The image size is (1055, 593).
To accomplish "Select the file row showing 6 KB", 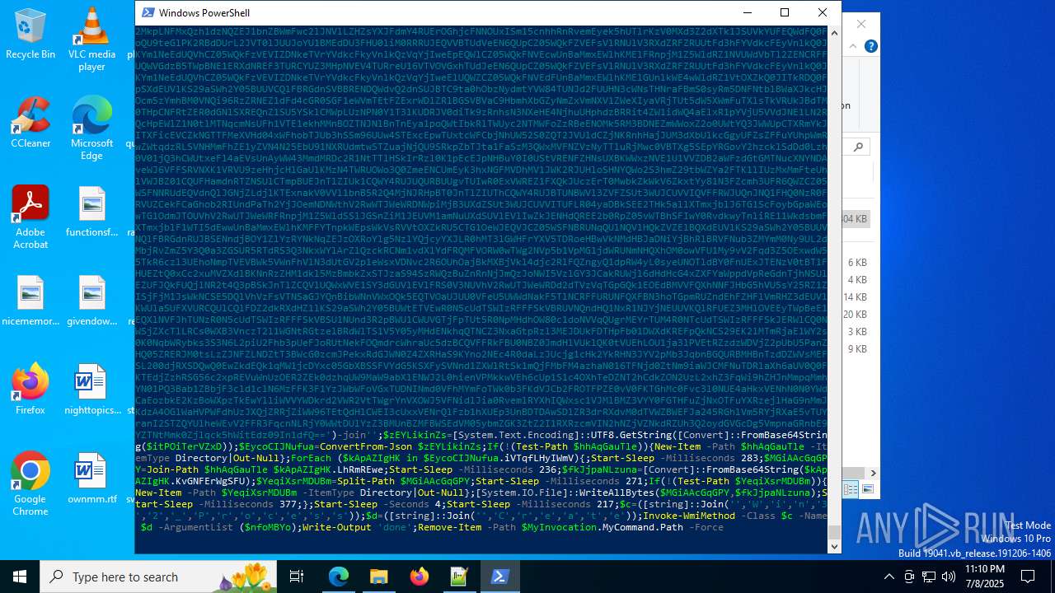I will click(857, 262).
